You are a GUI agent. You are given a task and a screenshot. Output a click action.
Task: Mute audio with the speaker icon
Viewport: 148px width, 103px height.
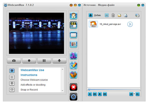[137, 94]
